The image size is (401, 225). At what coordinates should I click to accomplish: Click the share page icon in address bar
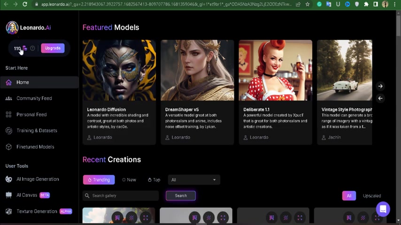pyautogui.click(x=298, y=4)
